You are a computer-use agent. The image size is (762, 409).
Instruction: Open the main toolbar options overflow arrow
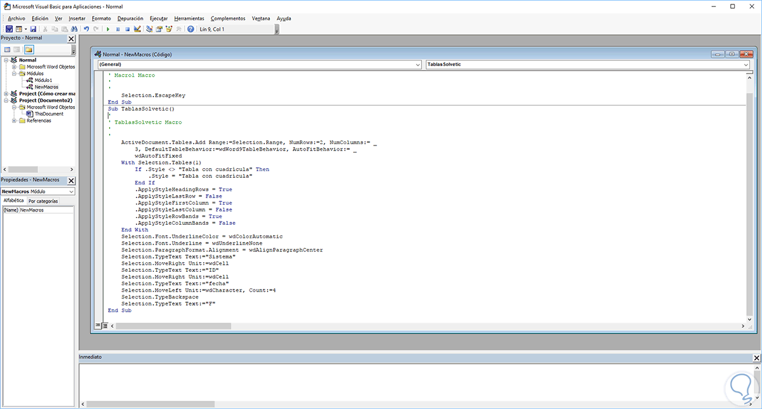pyautogui.click(x=277, y=29)
